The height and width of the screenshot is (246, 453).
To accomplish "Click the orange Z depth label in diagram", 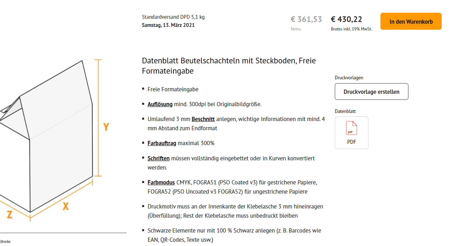I will point(10,214).
